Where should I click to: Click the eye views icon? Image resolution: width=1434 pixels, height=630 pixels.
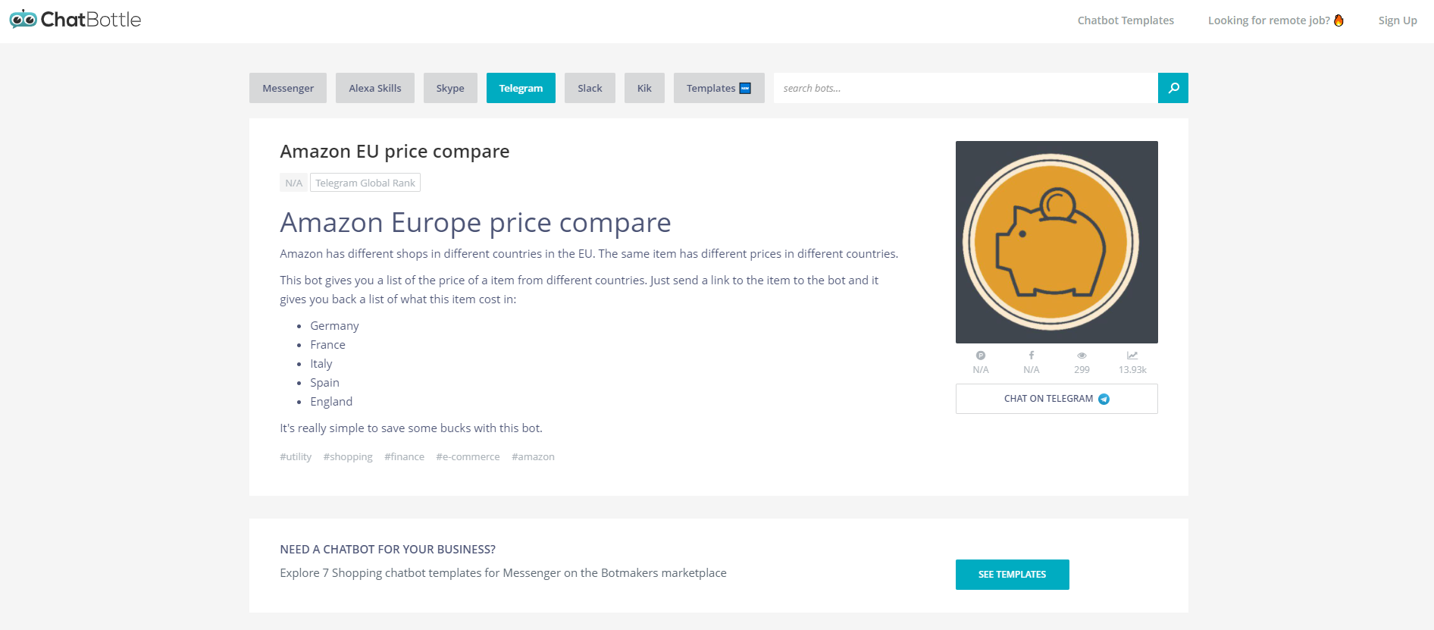(x=1082, y=355)
